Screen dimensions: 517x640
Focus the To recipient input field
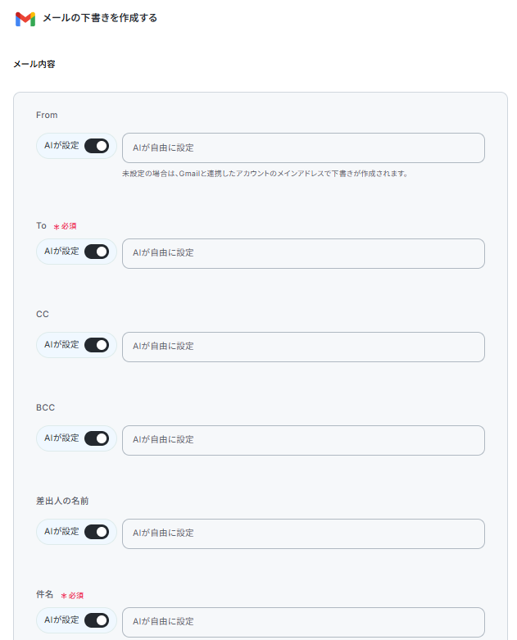303,253
